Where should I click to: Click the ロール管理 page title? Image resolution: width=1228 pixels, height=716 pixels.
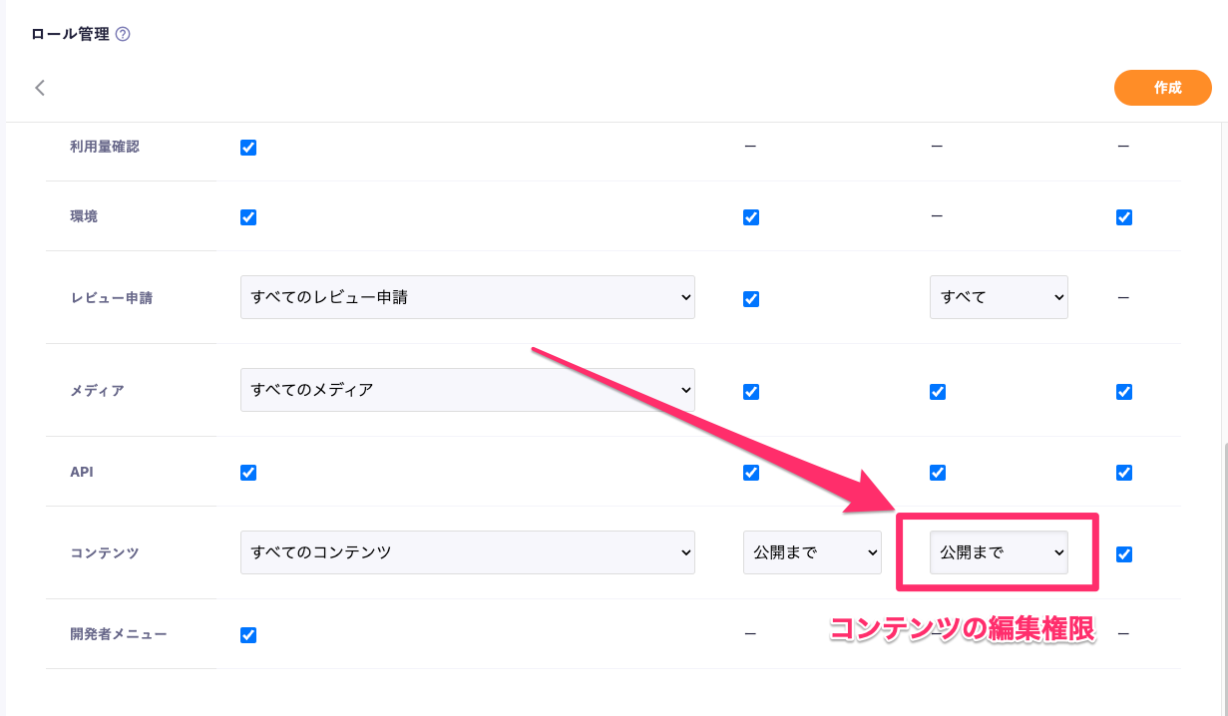(70, 34)
